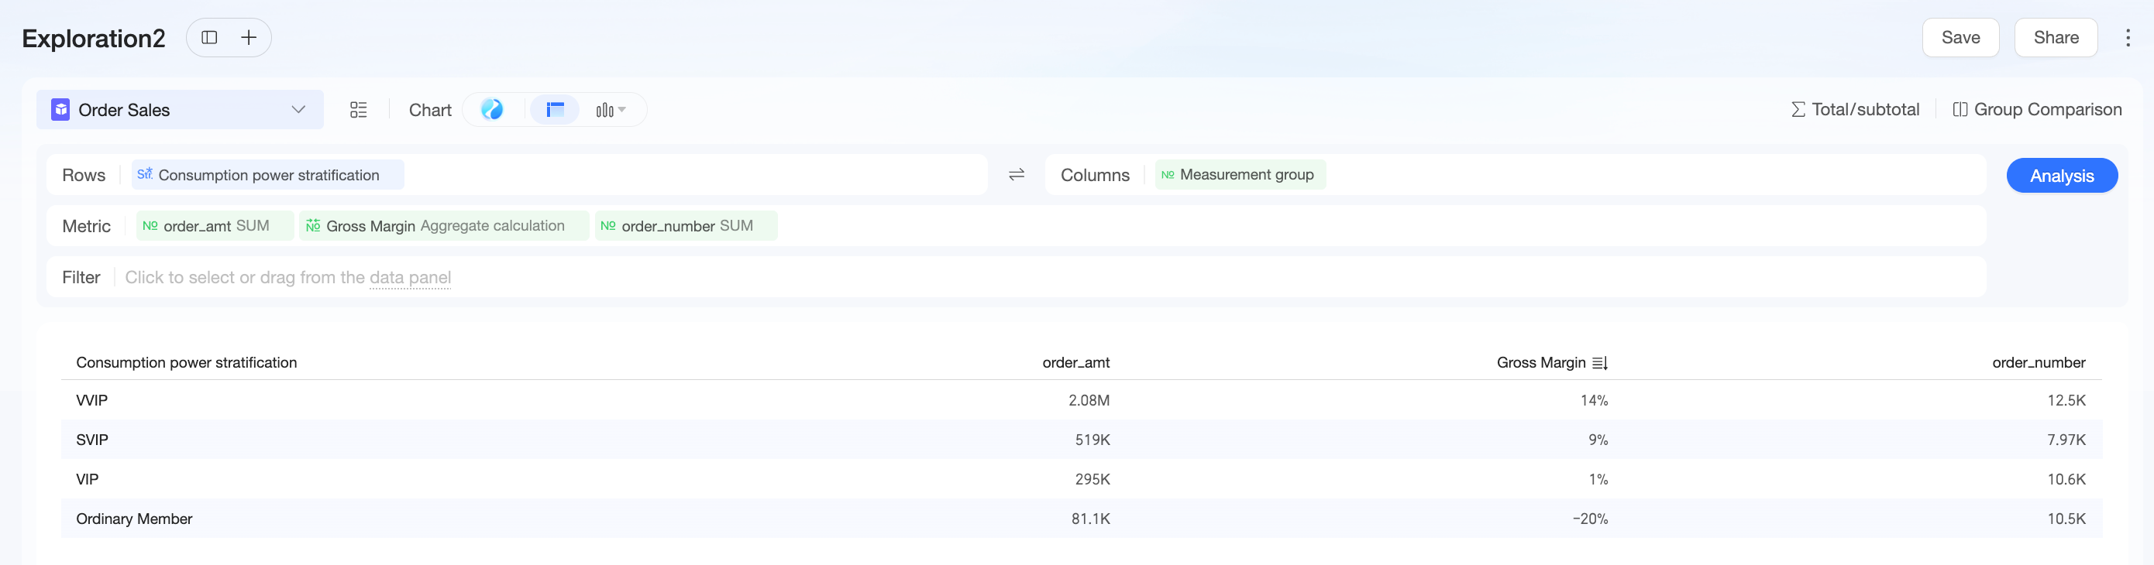The image size is (2154, 565).
Task: Click the order_amt column header
Action: pyautogui.click(x=1075, y=363)
